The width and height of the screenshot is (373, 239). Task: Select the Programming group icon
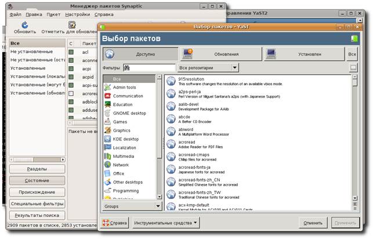pyautogui.click(x=107, y=190)
